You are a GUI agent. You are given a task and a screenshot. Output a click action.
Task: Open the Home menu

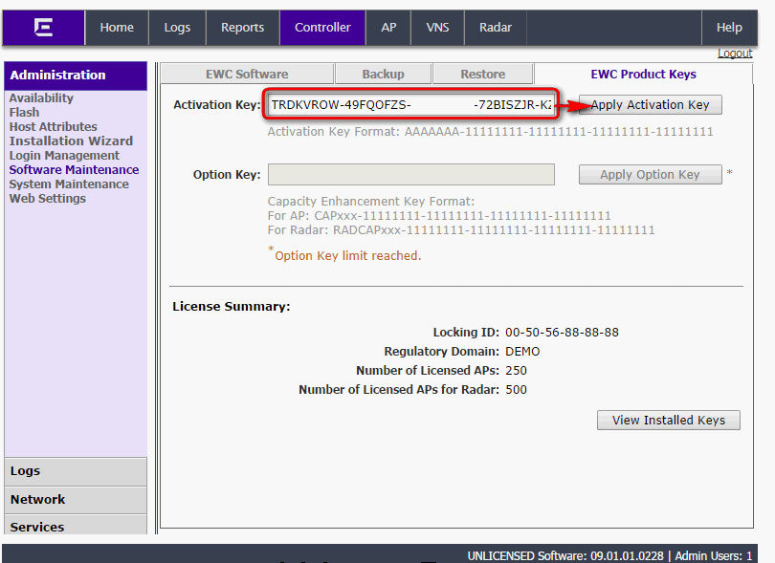(x=117, y=27)
